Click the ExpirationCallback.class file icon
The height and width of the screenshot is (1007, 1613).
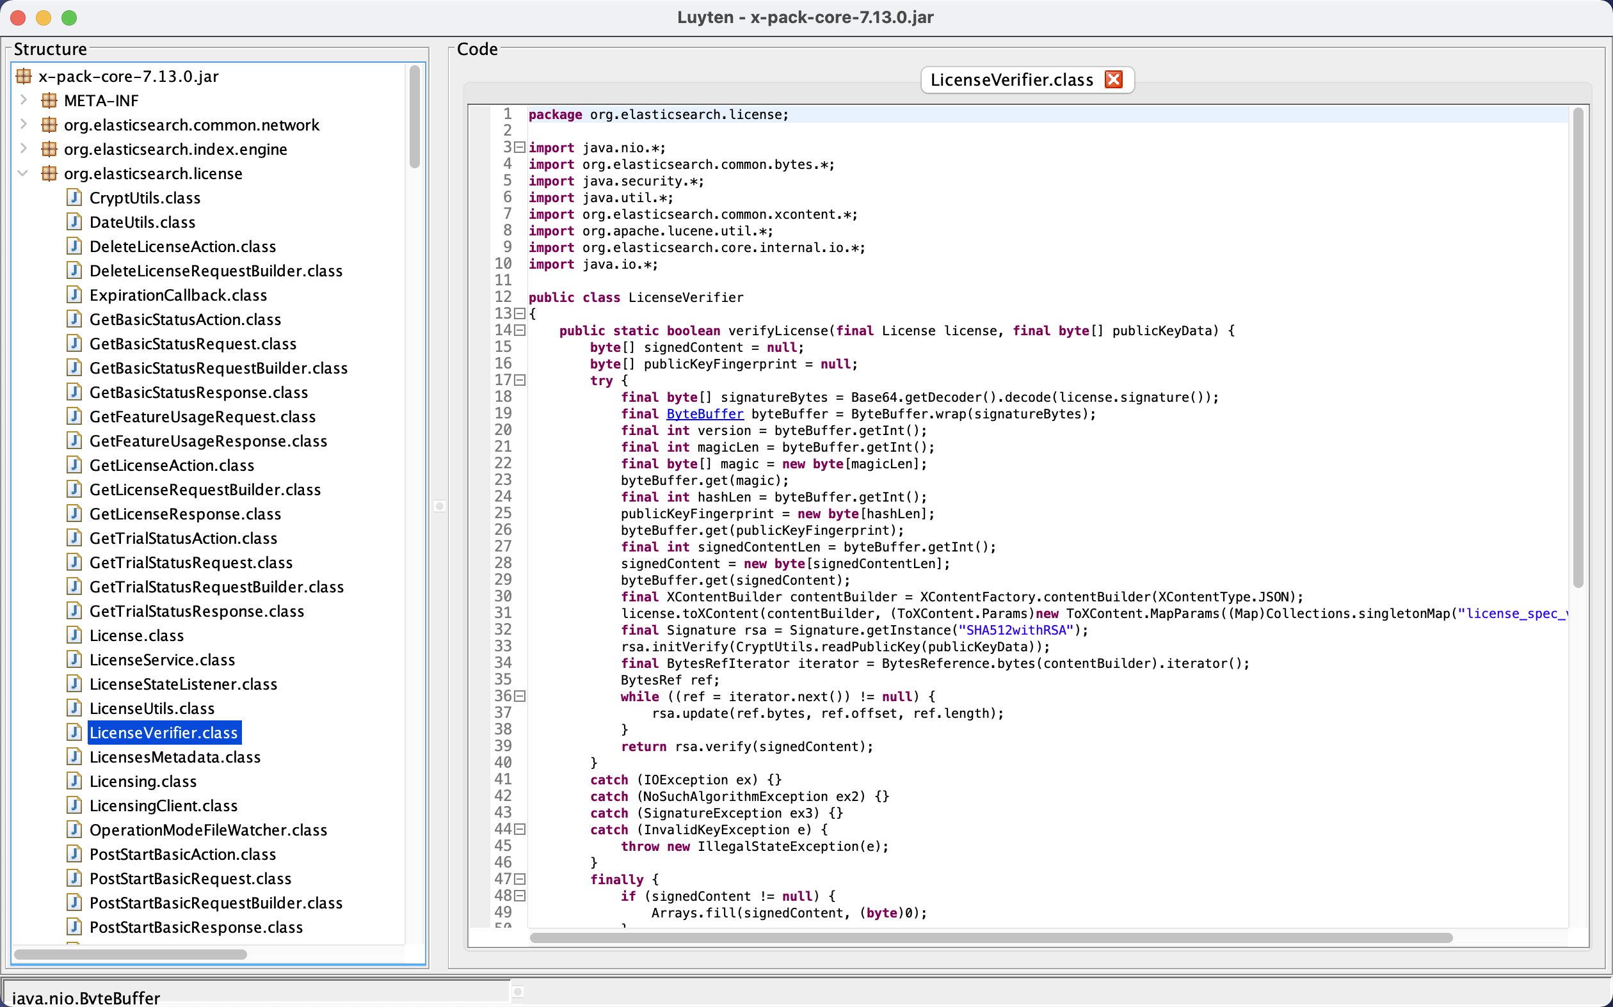point(75,294)
